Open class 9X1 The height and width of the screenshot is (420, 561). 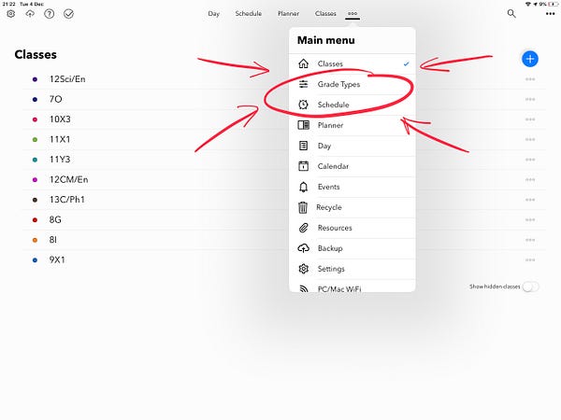(x=57, y=259)
